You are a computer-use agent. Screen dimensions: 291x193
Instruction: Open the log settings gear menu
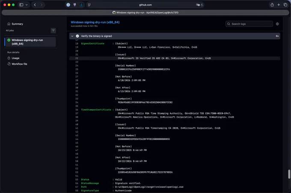[x=277, y=24]
